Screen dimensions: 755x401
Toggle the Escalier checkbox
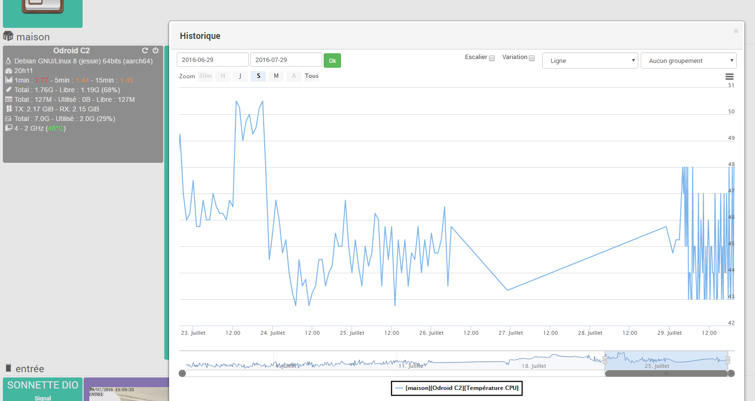click(492, 58)
